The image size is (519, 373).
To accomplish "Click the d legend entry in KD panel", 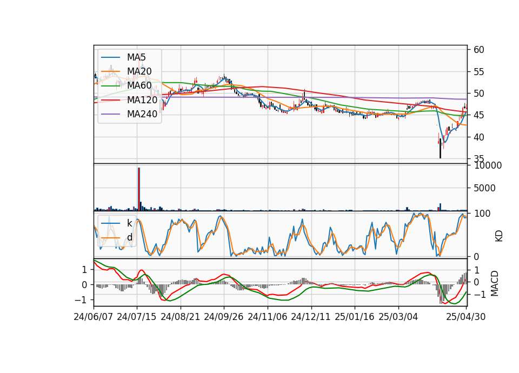I will 129,237.
